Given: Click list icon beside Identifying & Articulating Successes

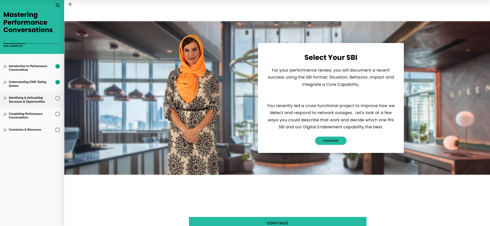Looking at the screenshot, I should [x=5, y=98].
